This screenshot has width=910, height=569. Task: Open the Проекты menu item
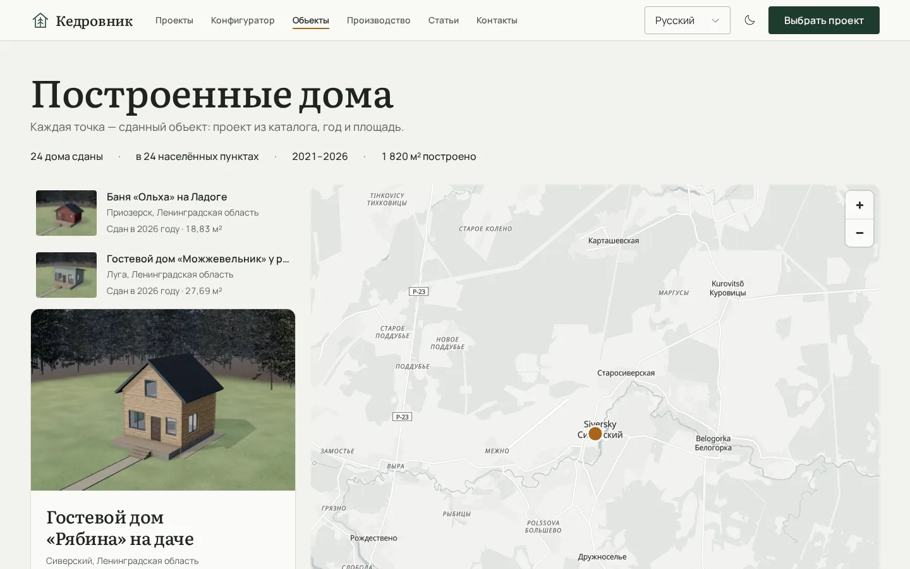pos(174,20)
